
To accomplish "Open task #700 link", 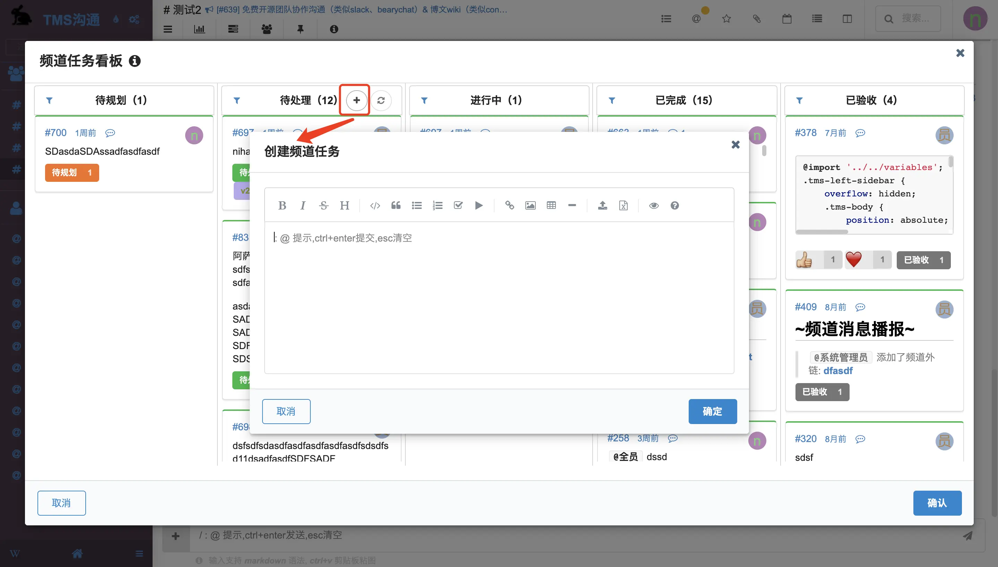I will (55, 133).
